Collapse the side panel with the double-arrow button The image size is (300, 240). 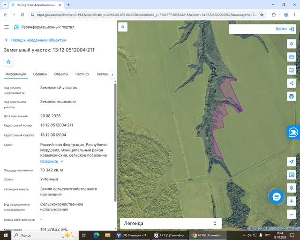click(123, 27)
